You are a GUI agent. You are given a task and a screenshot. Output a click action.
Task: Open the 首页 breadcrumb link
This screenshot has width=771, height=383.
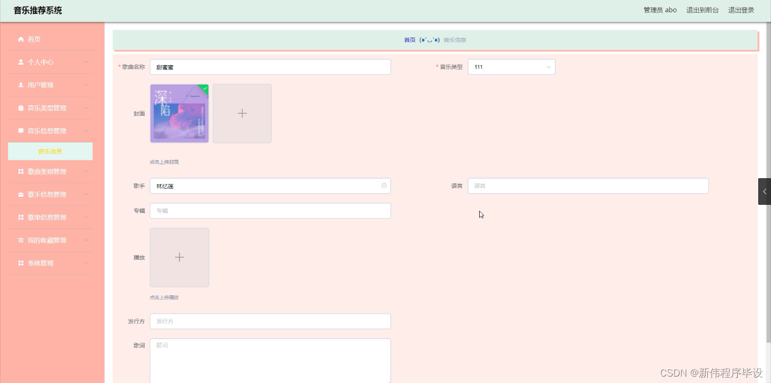click(x=409, y=40)
